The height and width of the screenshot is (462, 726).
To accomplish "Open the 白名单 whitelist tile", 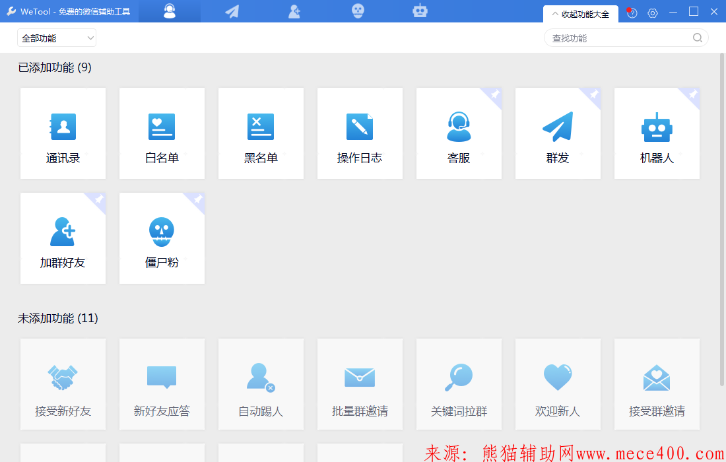I will tap(162, 133).
